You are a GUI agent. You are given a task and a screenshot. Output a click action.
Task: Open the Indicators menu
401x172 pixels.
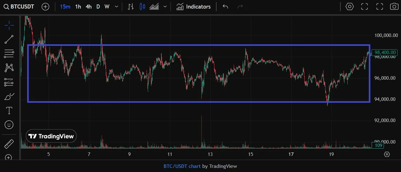click(194, 7)
